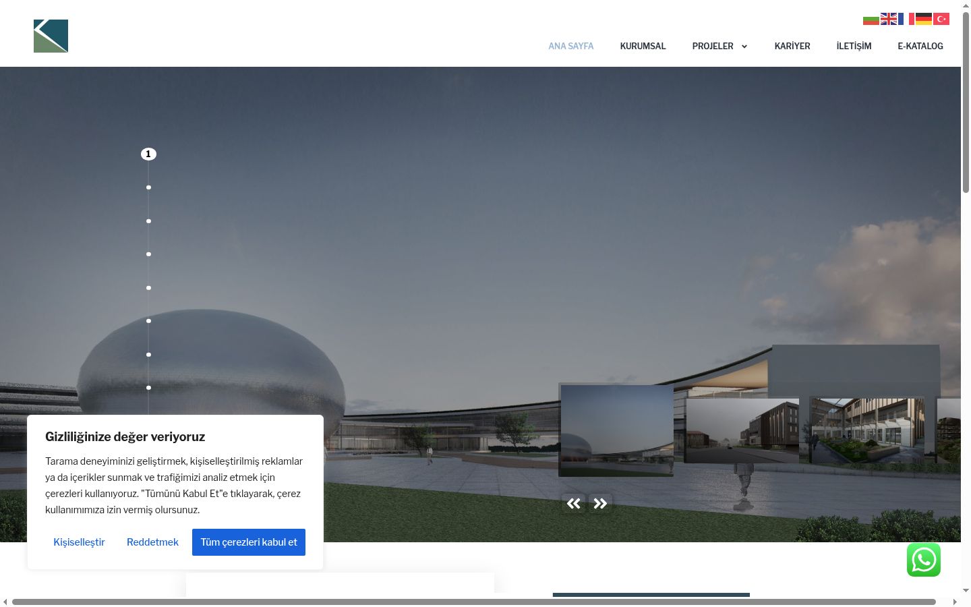The image size is (971, 607).
Task: Click the horizontal scrollbar left arrow
Action: (x=5, y=602)
